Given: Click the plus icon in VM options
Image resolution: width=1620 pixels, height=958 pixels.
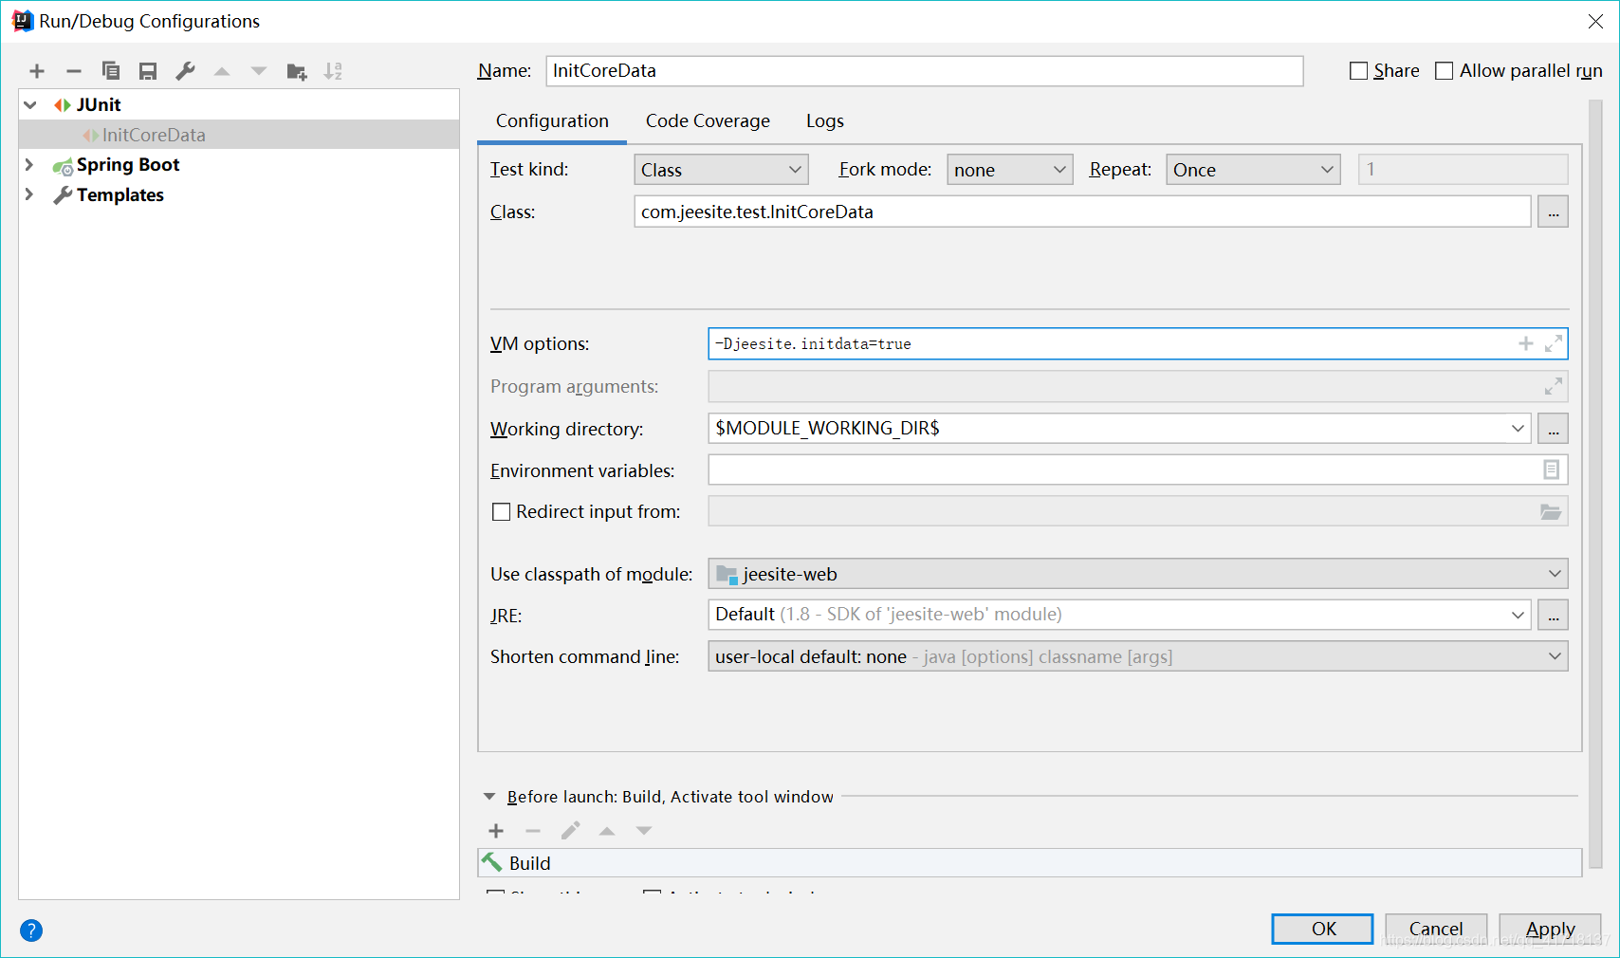Looking at the screenshot, I should [1526, 343].
